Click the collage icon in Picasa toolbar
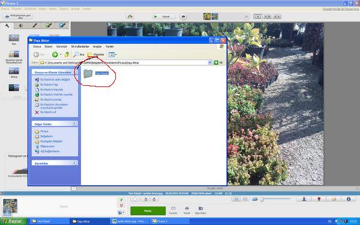The image size is (360, 225). (130, 17)
